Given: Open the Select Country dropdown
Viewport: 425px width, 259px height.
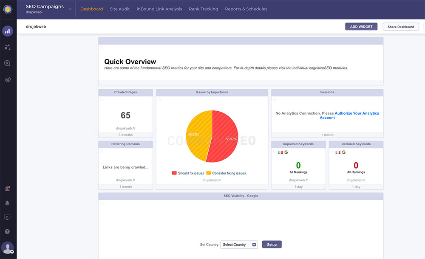Looking at the screenshot, I should (239, 245).
